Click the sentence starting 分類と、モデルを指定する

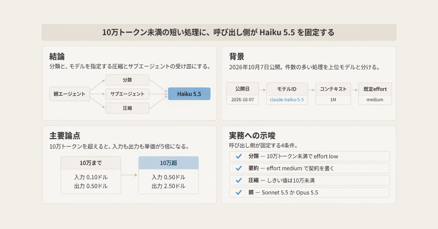point(130,67)
